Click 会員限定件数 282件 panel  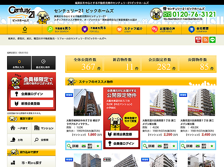(160, 64)
